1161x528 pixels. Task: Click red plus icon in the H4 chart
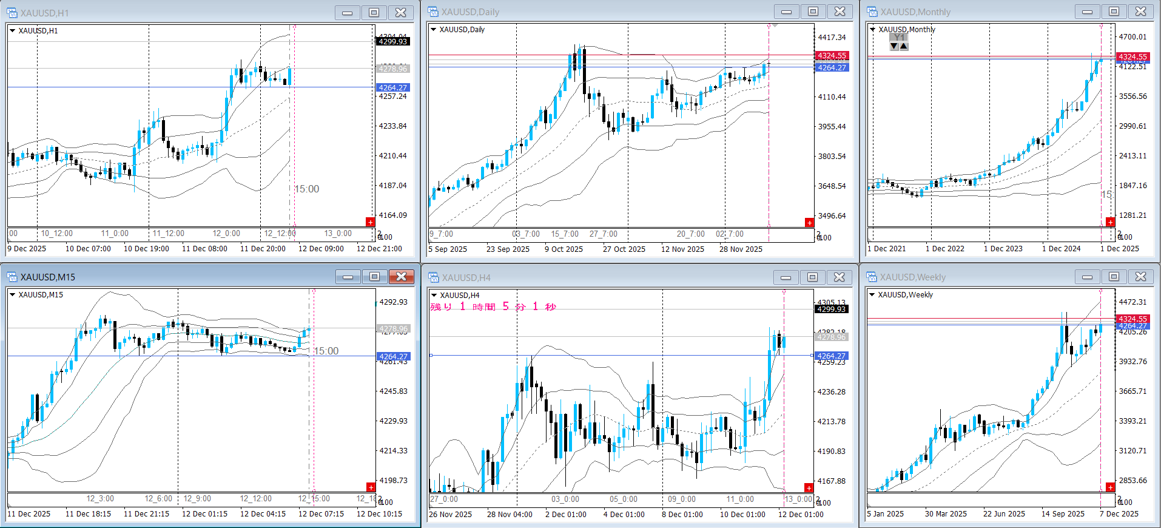click(809, 488)
